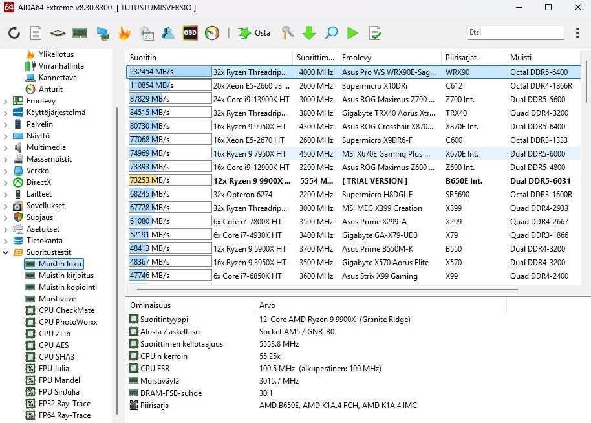The width and height of the screenshot is (591, 423).
Task: Open the three-dot options menu
Action: coord(577,33)
